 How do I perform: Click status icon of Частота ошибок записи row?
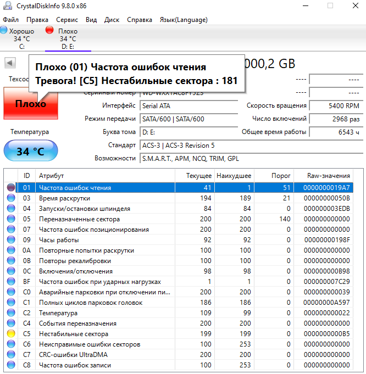(x=11, y=365)
